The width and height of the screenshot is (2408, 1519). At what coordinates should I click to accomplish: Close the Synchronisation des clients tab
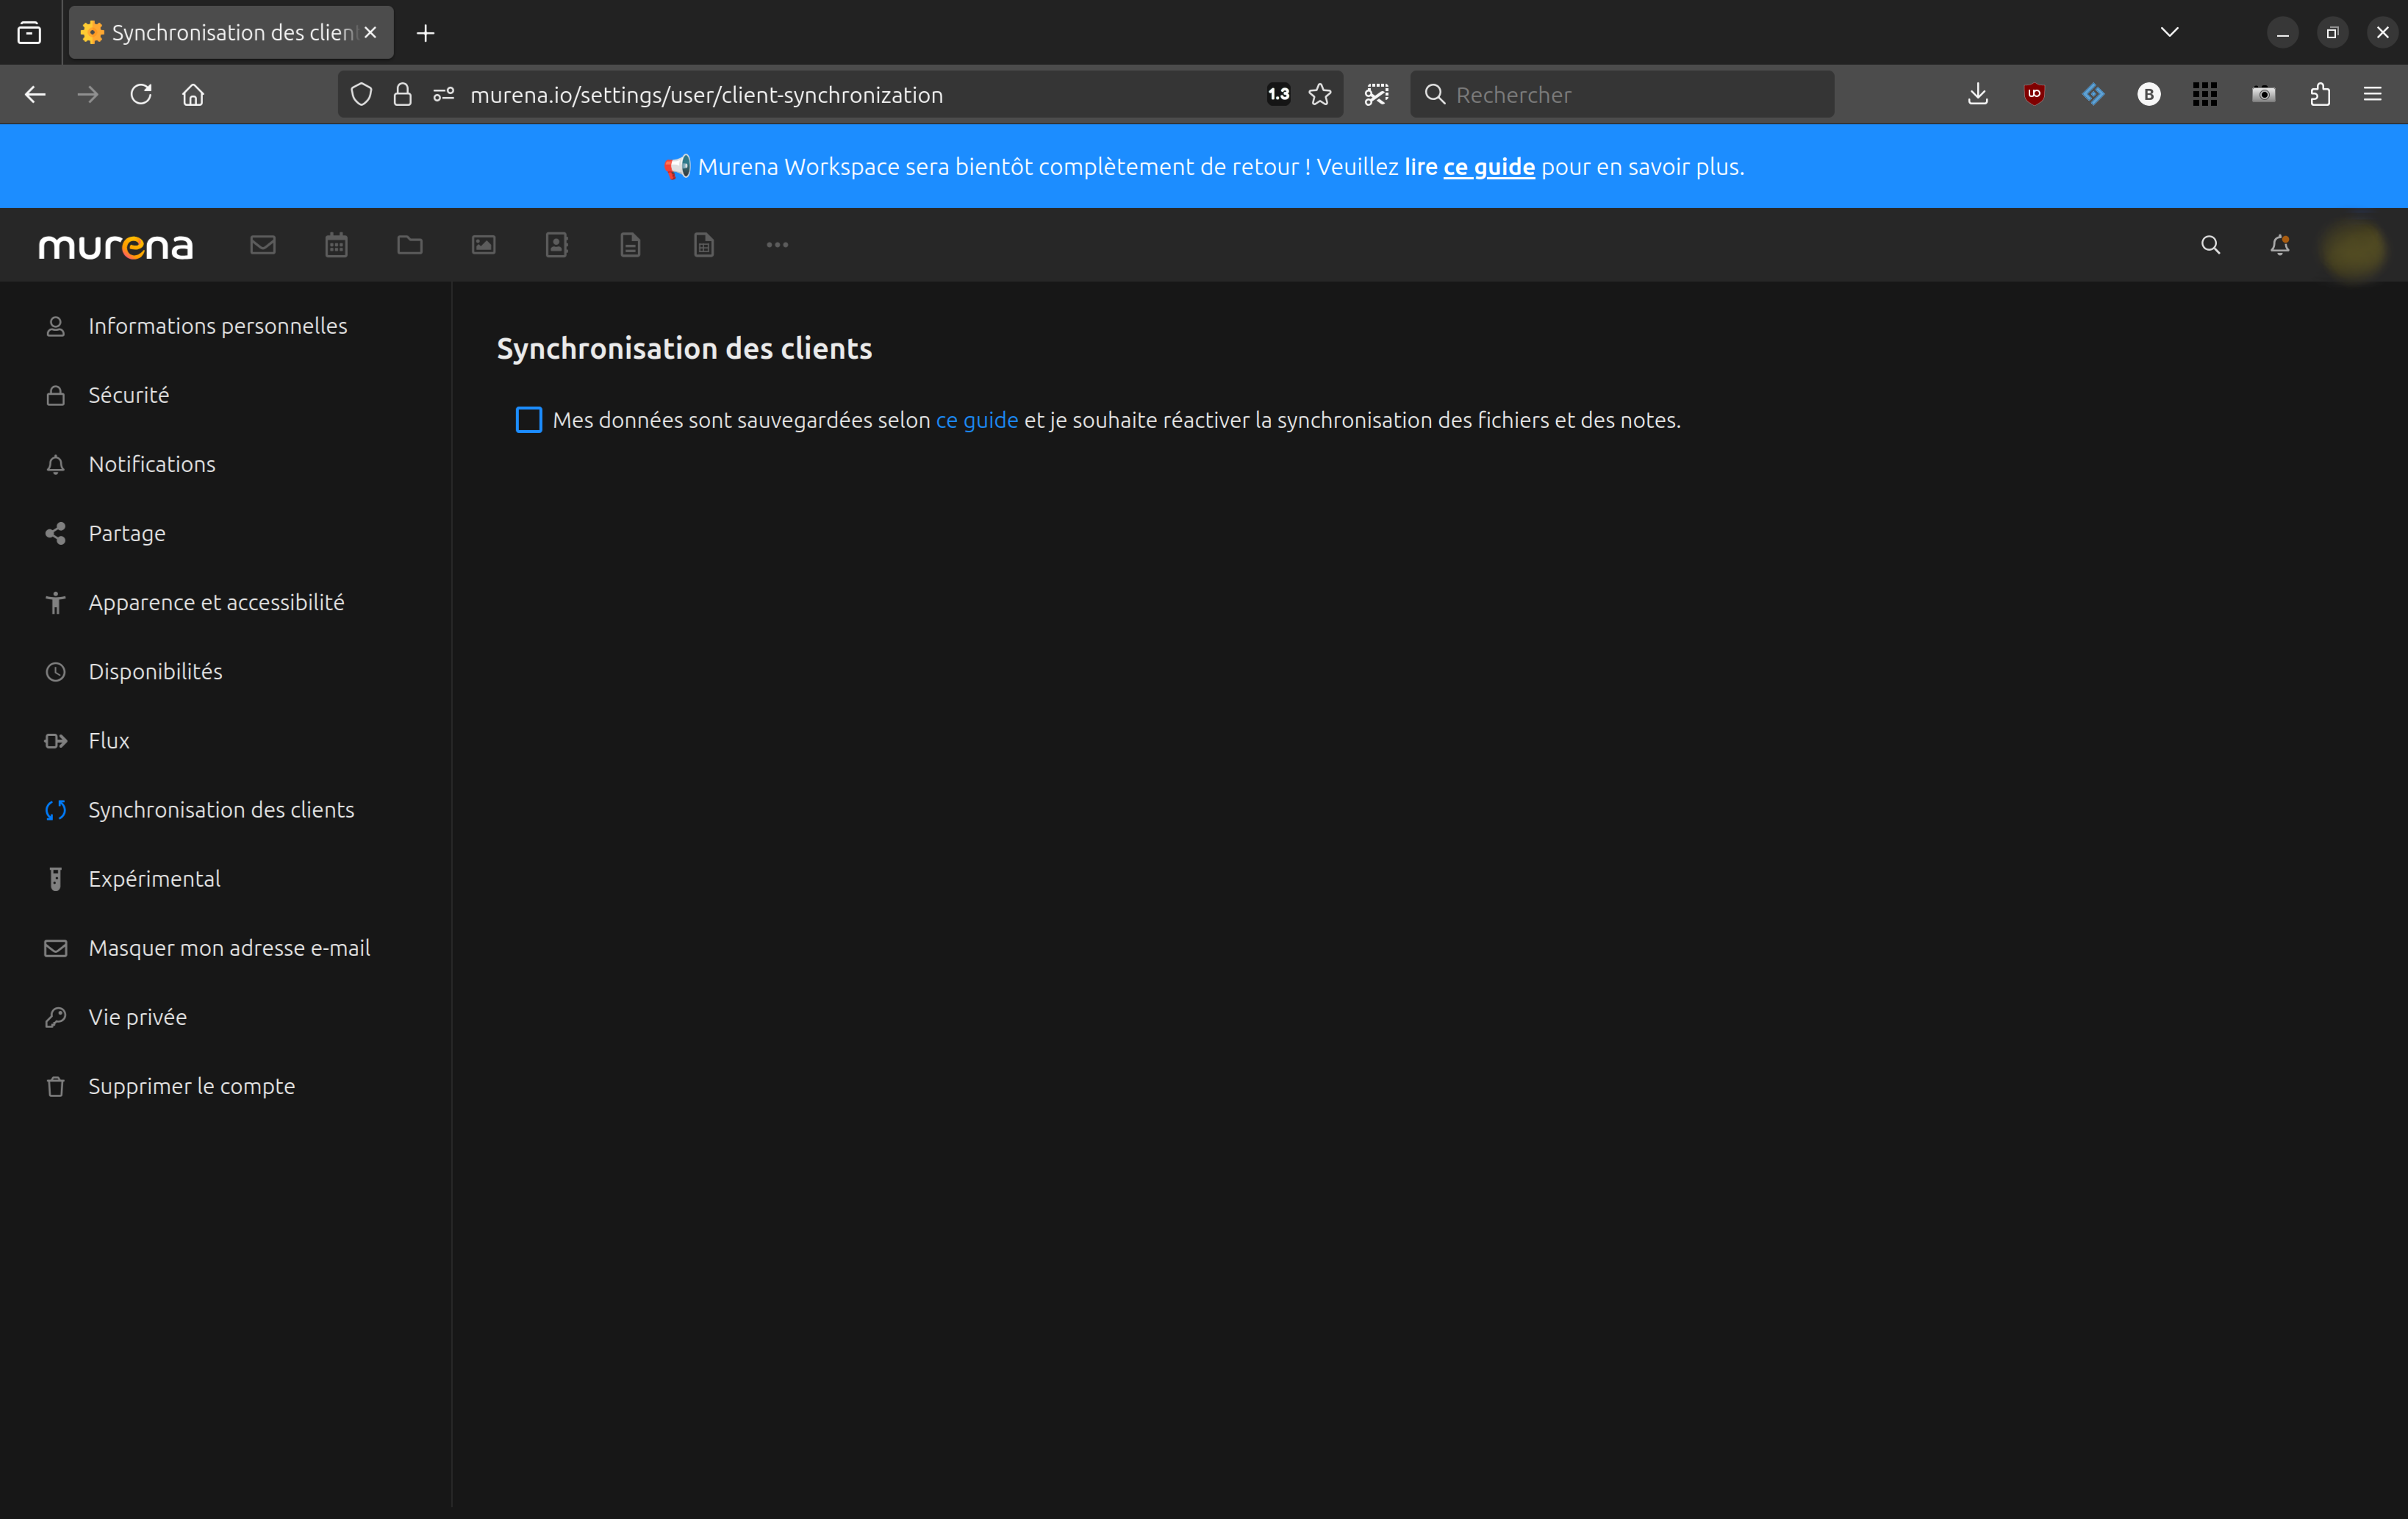pos(371,32)
